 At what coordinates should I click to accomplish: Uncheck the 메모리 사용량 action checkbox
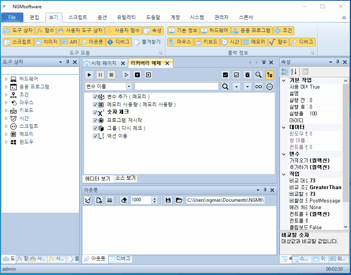tap(95, 104)
